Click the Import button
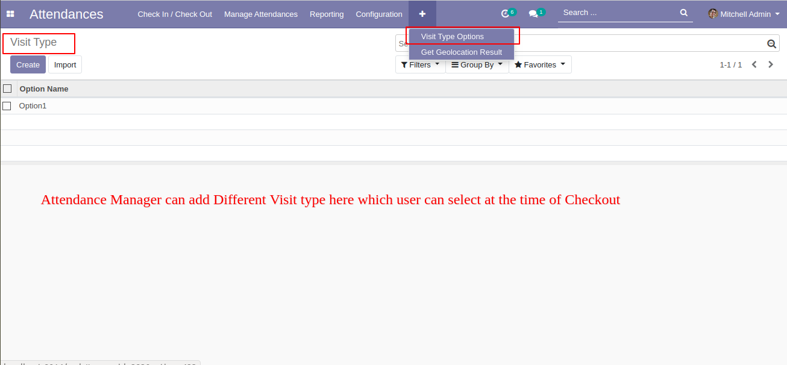The image size is (787, 365). [65, 64]
